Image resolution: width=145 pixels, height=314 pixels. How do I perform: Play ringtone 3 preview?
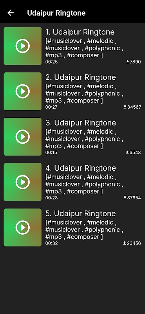[x=23, y=137]
